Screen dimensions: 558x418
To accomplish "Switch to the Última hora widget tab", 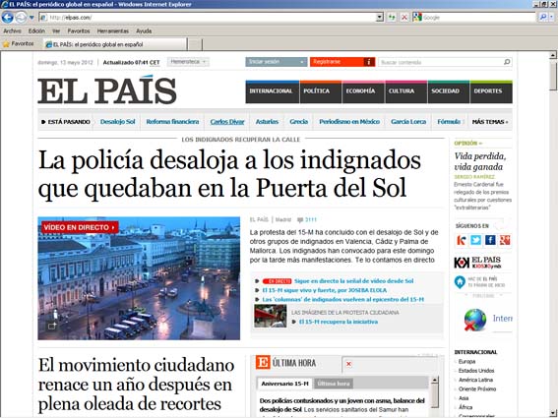I will pyautogui.click(x=334, y=384).
